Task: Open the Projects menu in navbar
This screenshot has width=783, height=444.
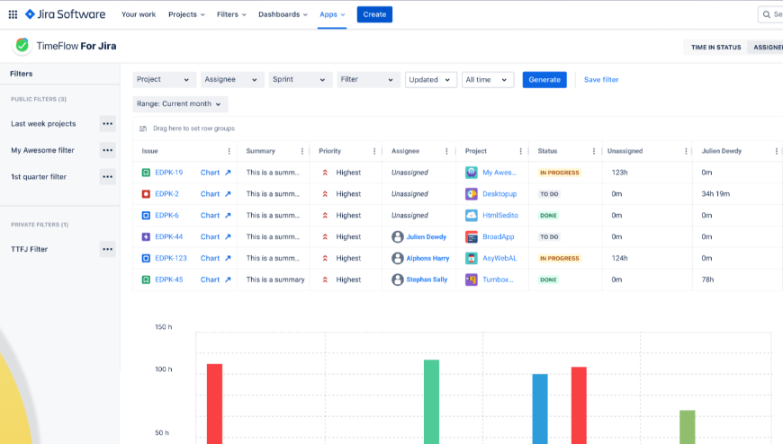Action: tap(187, 14)
